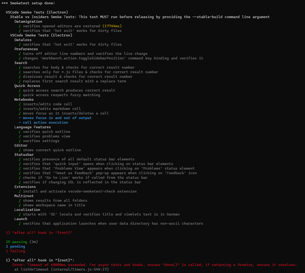The width and height of the screenshot is (305, 273).
Task: Click the '2 pending' summary line
Action: click(15, 247)
